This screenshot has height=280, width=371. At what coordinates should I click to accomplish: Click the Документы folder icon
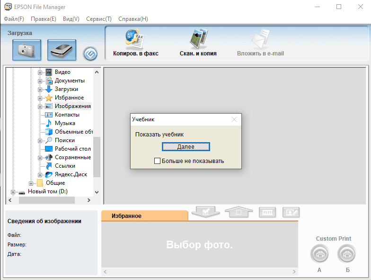tap(49, 81)
